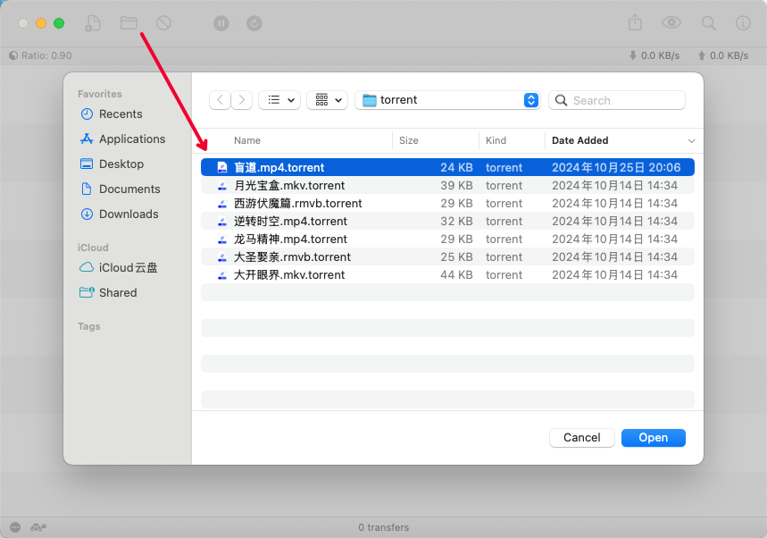The image size is (767, 538).
Task: Click the Cancel button
Action: [x=581, y=438]
